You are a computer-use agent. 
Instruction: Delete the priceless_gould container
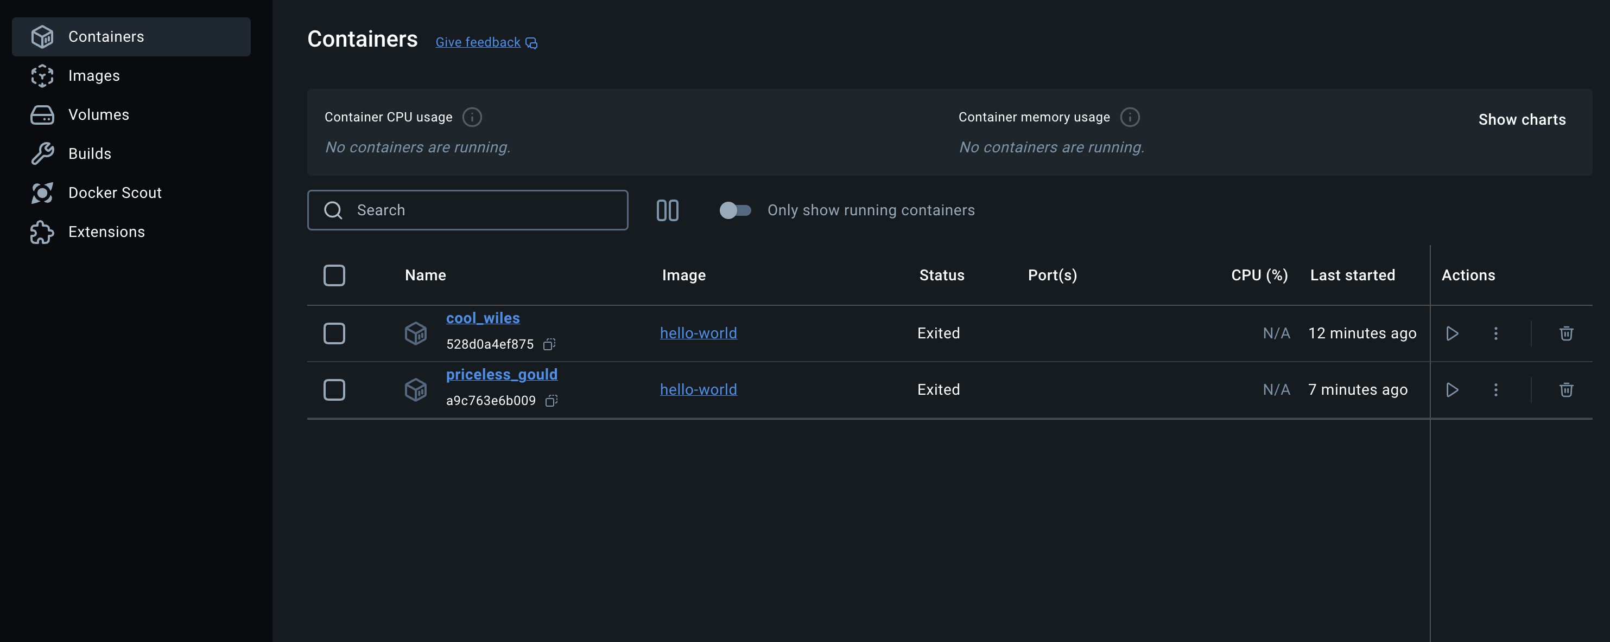(x=1566, y=390)
